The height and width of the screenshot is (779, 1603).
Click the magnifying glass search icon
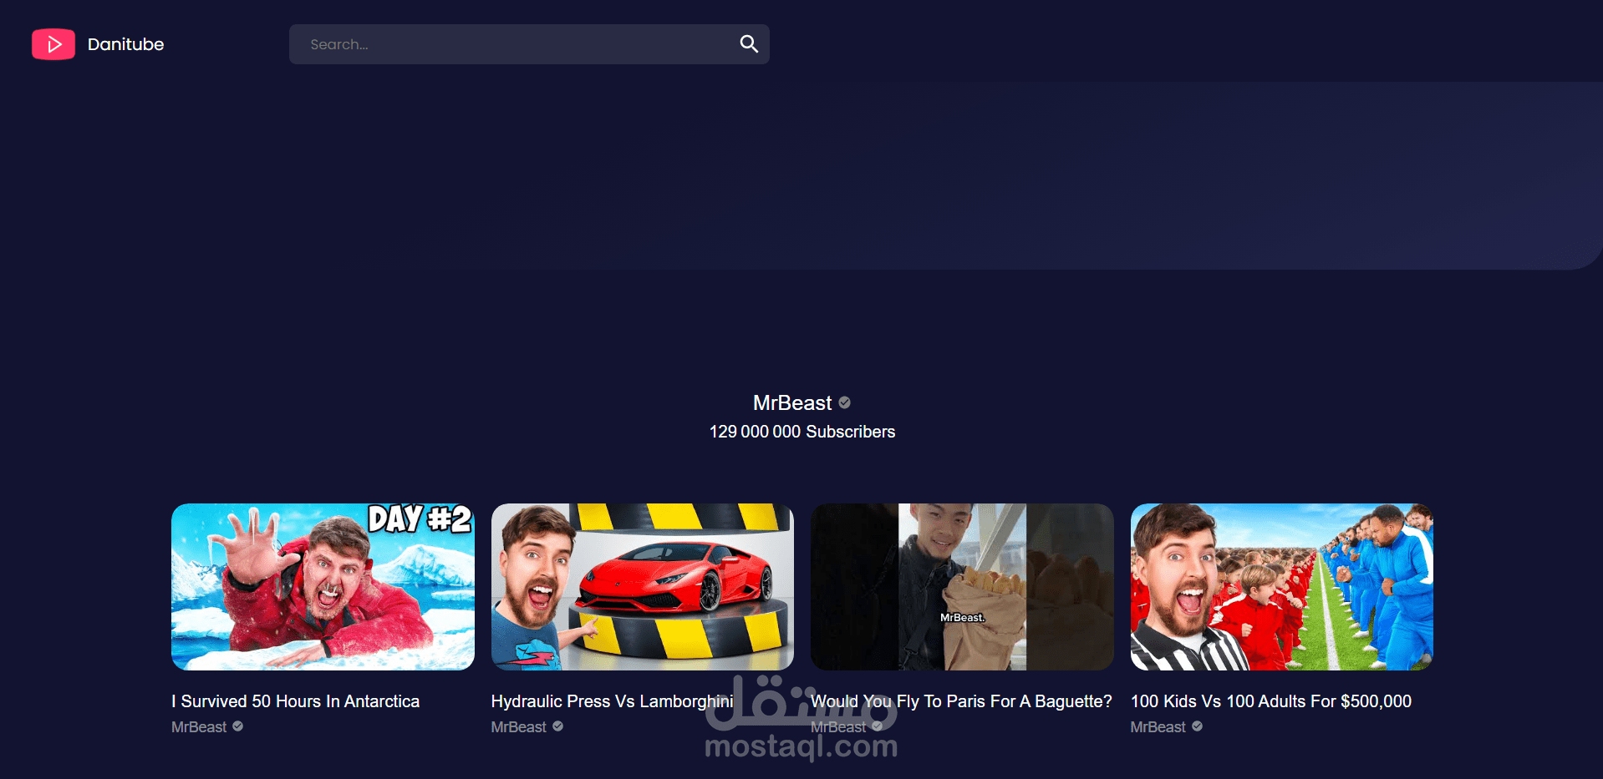749,44
